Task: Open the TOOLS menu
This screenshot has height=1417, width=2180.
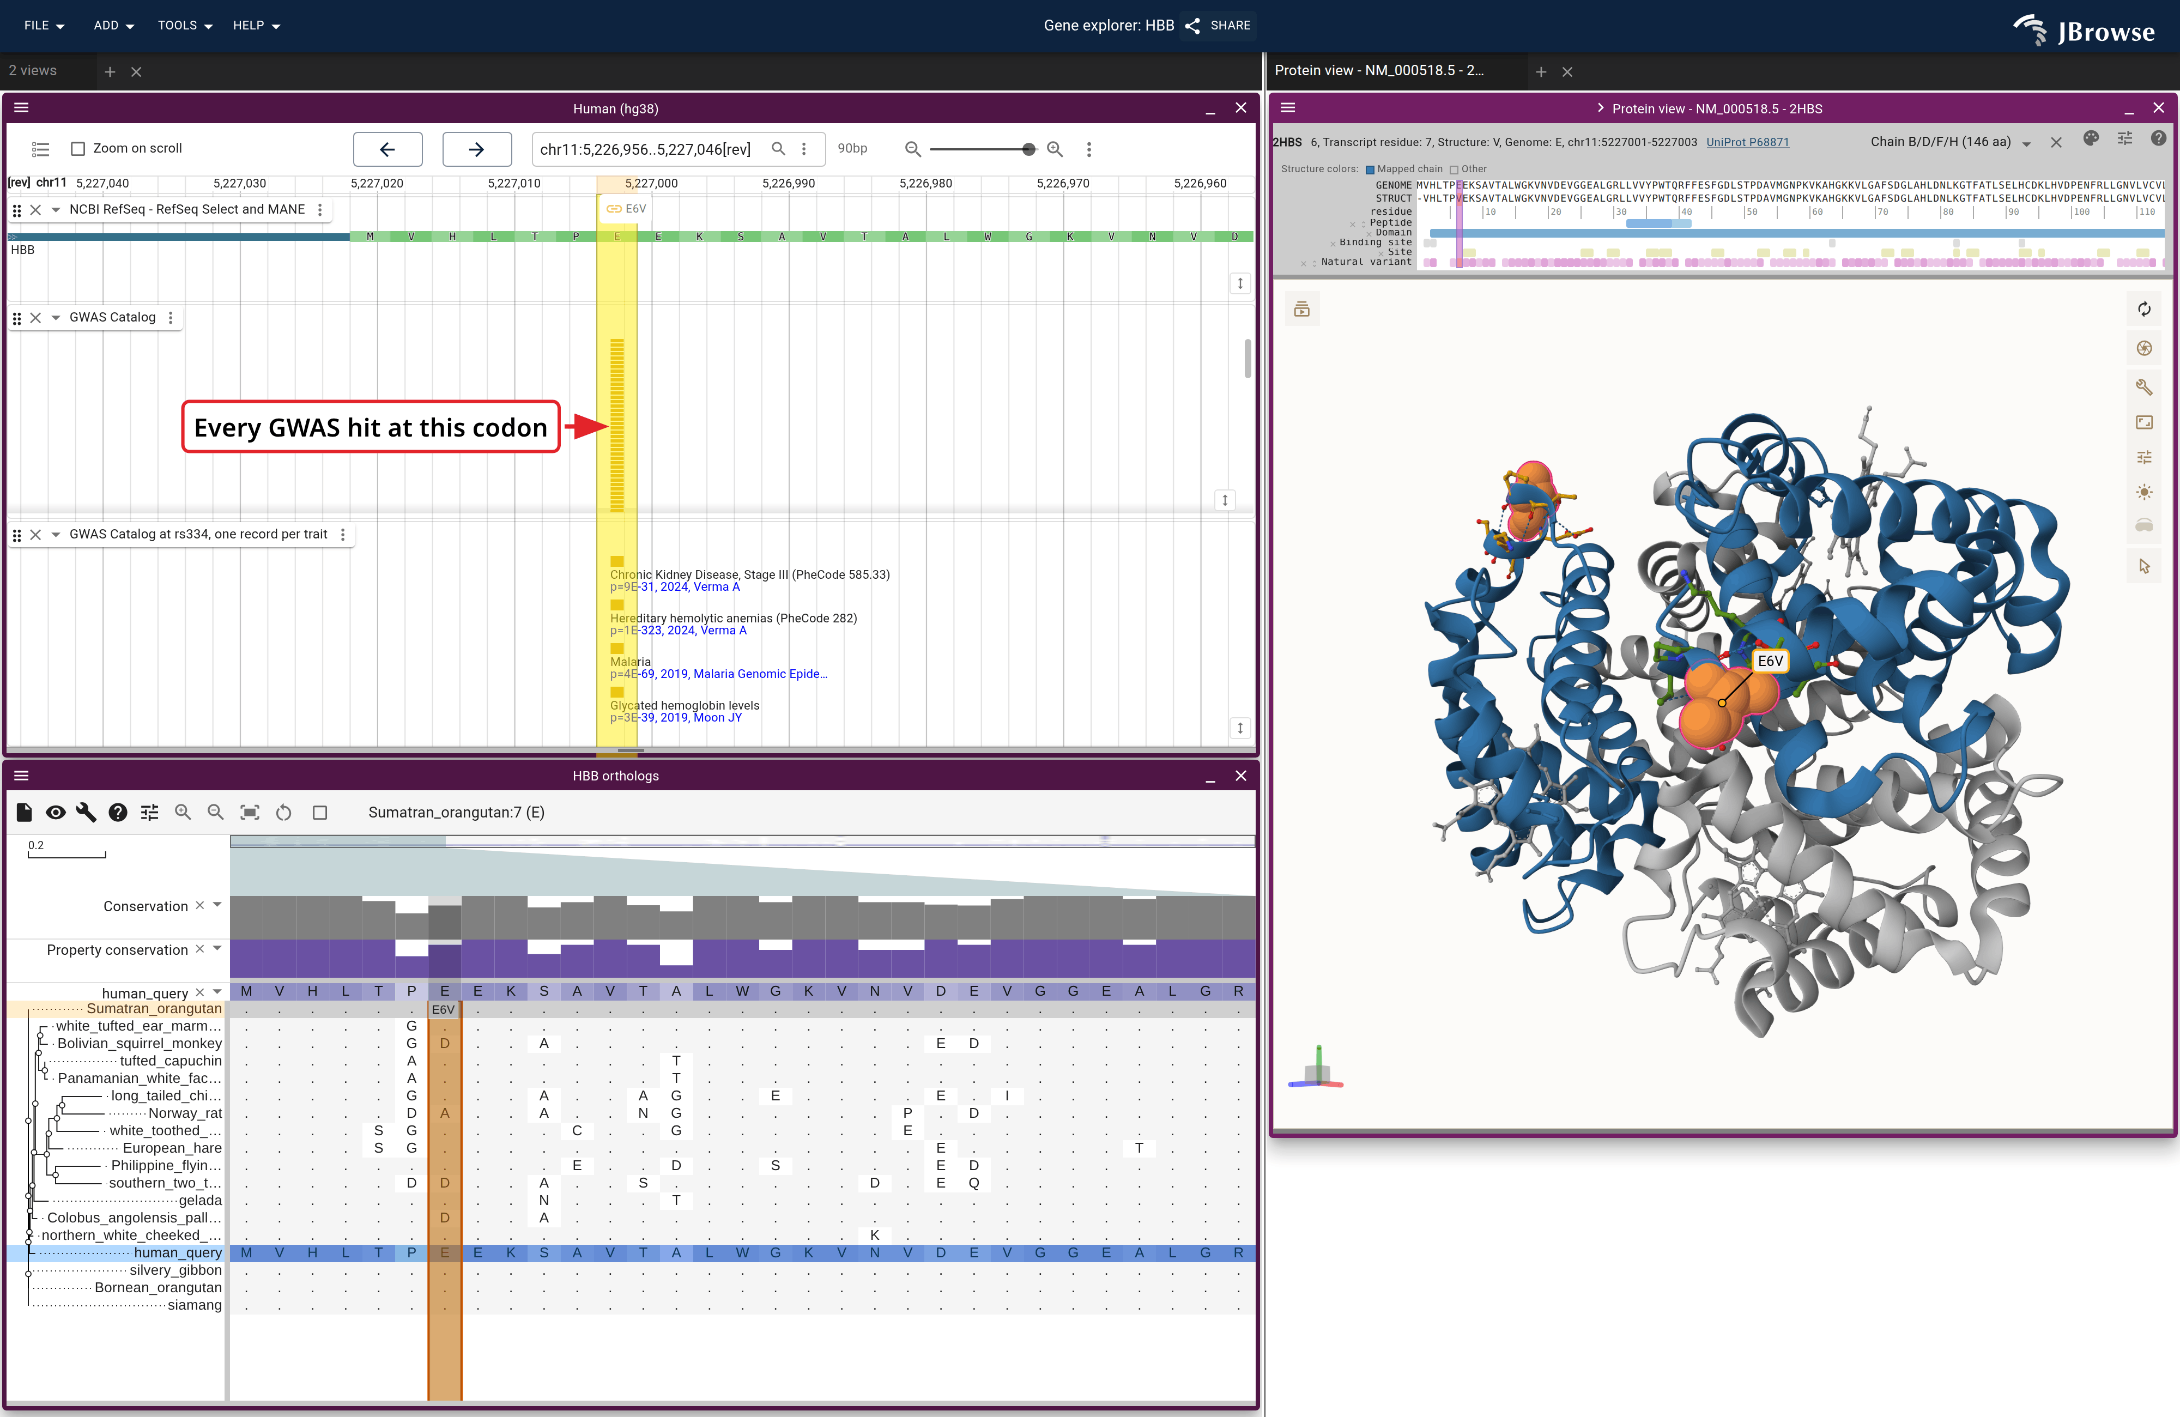Action: pos(185,26)
